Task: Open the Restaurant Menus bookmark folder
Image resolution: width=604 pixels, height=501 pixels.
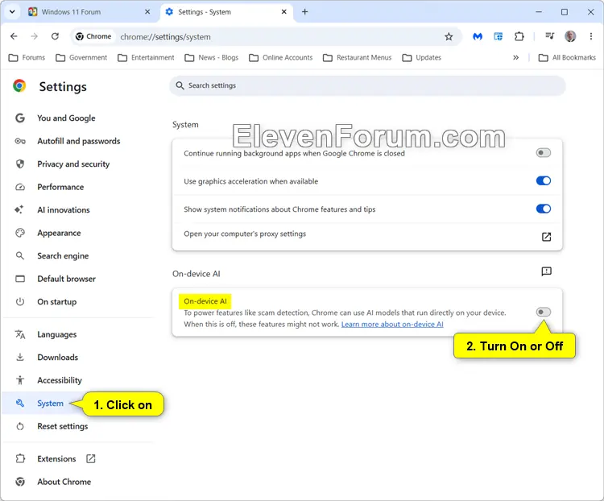Action: pos(358,58)
